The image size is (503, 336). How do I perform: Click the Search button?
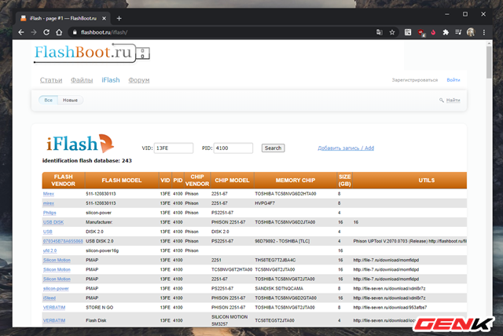273,148
